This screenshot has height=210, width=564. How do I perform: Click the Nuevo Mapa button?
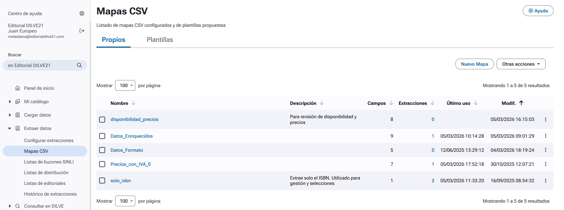[474, 64]
